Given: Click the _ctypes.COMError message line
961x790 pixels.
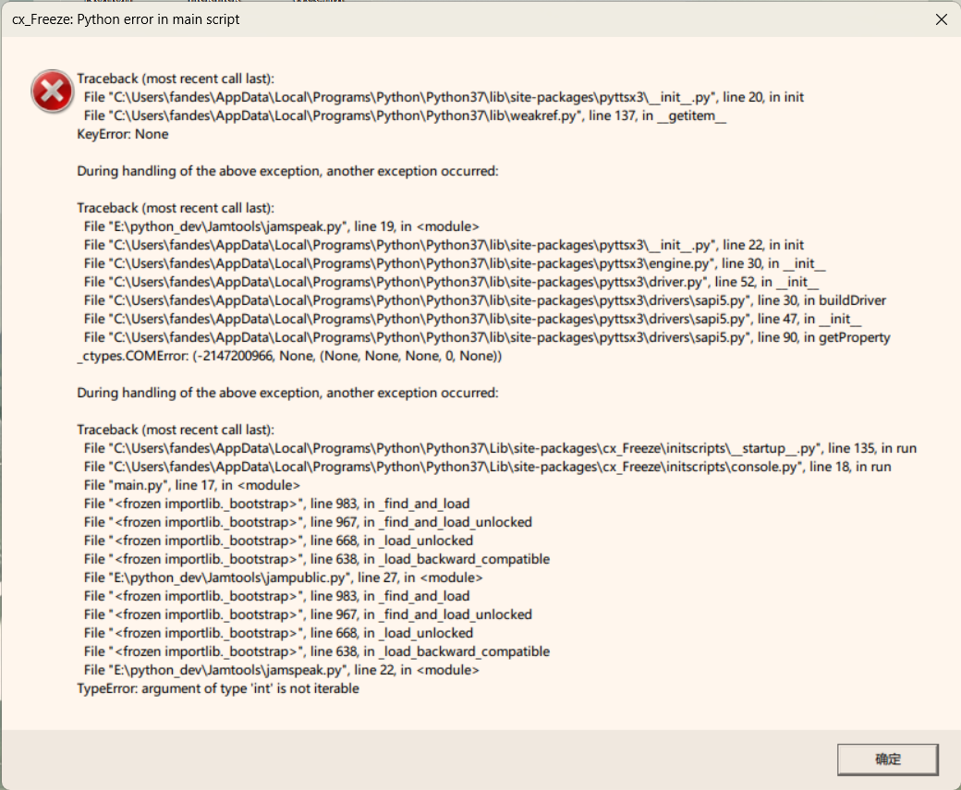Looking at the screenshot, I should click(x=291, y=356).
